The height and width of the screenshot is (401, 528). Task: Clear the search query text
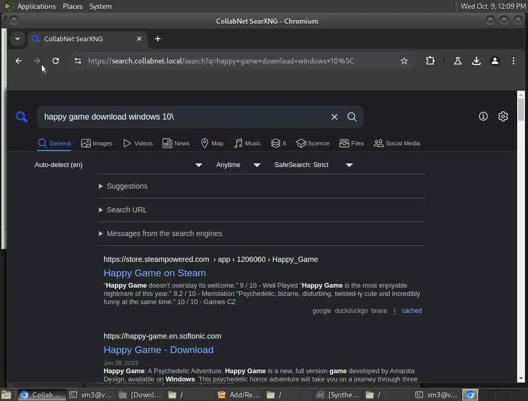click(334, 117)
